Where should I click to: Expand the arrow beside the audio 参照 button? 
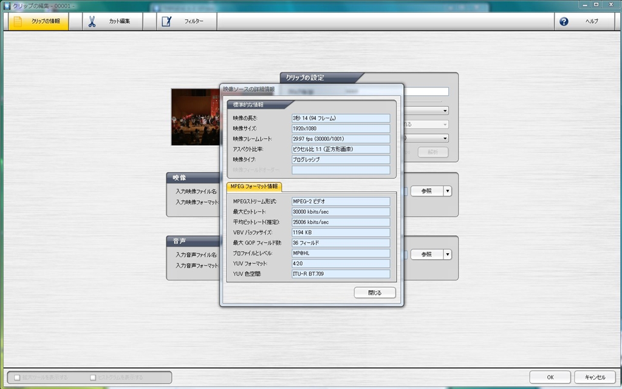click(448, 254)
